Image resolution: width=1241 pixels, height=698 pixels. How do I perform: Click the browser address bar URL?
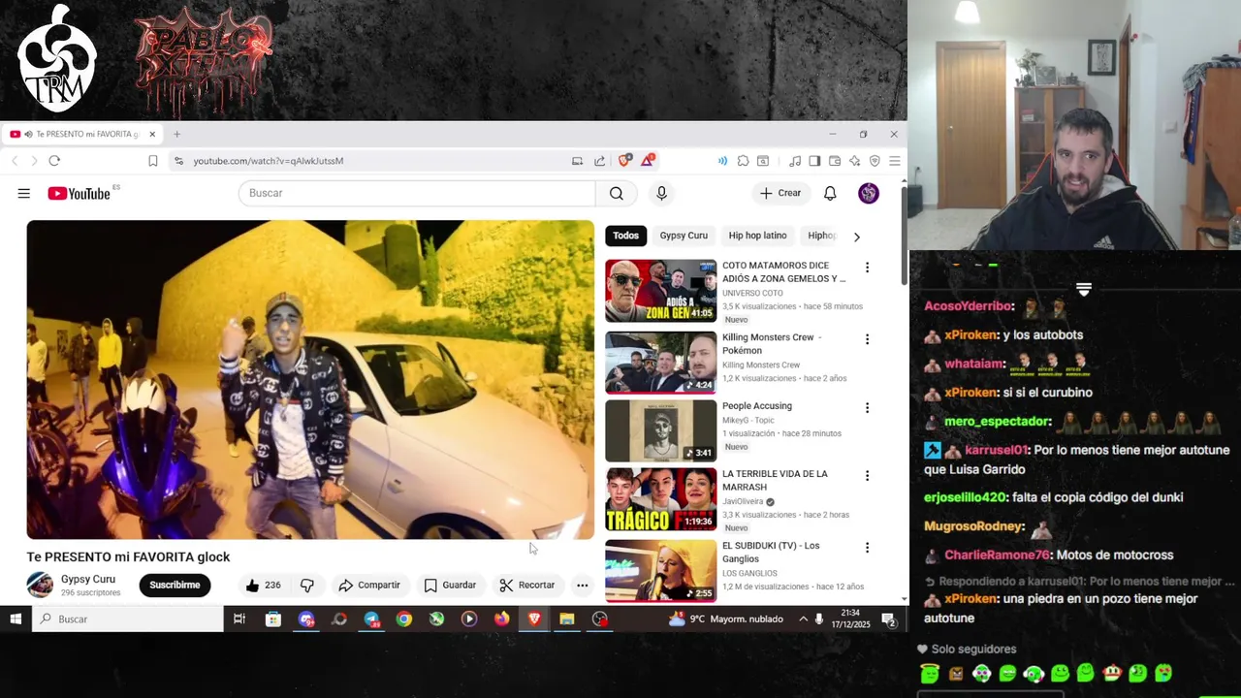pyautogui.click(x=269, y=161)
